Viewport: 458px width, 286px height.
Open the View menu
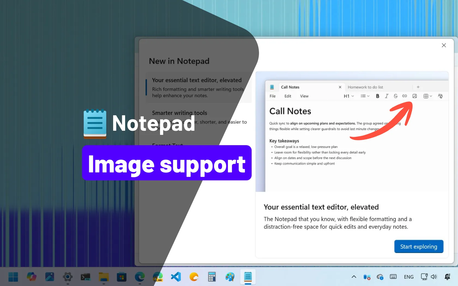[x=304, y=96]
